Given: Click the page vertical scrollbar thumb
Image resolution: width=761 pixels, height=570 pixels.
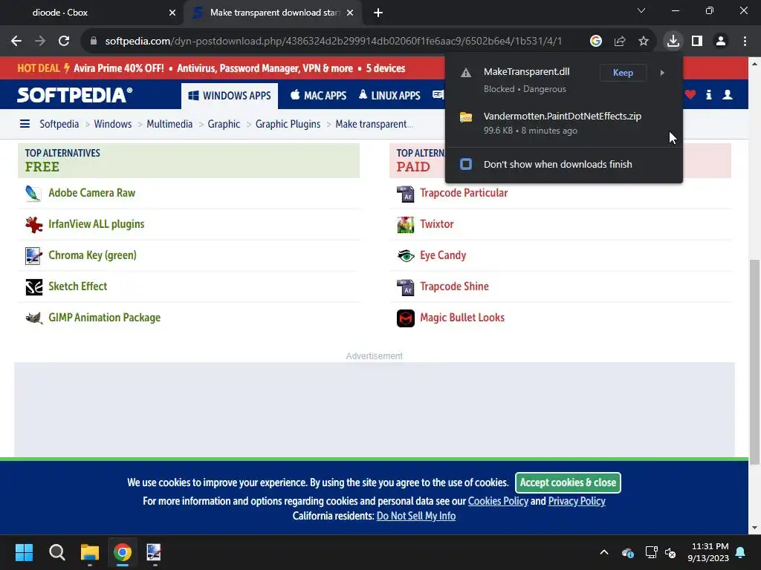Looking at the screenshot, I should tap(754, 362).
